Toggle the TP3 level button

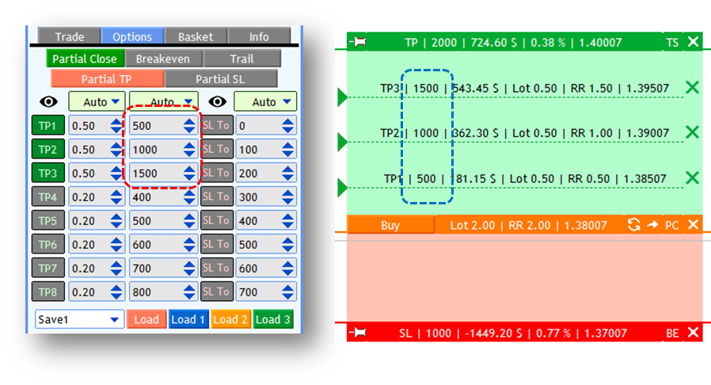tap(48, 173)
